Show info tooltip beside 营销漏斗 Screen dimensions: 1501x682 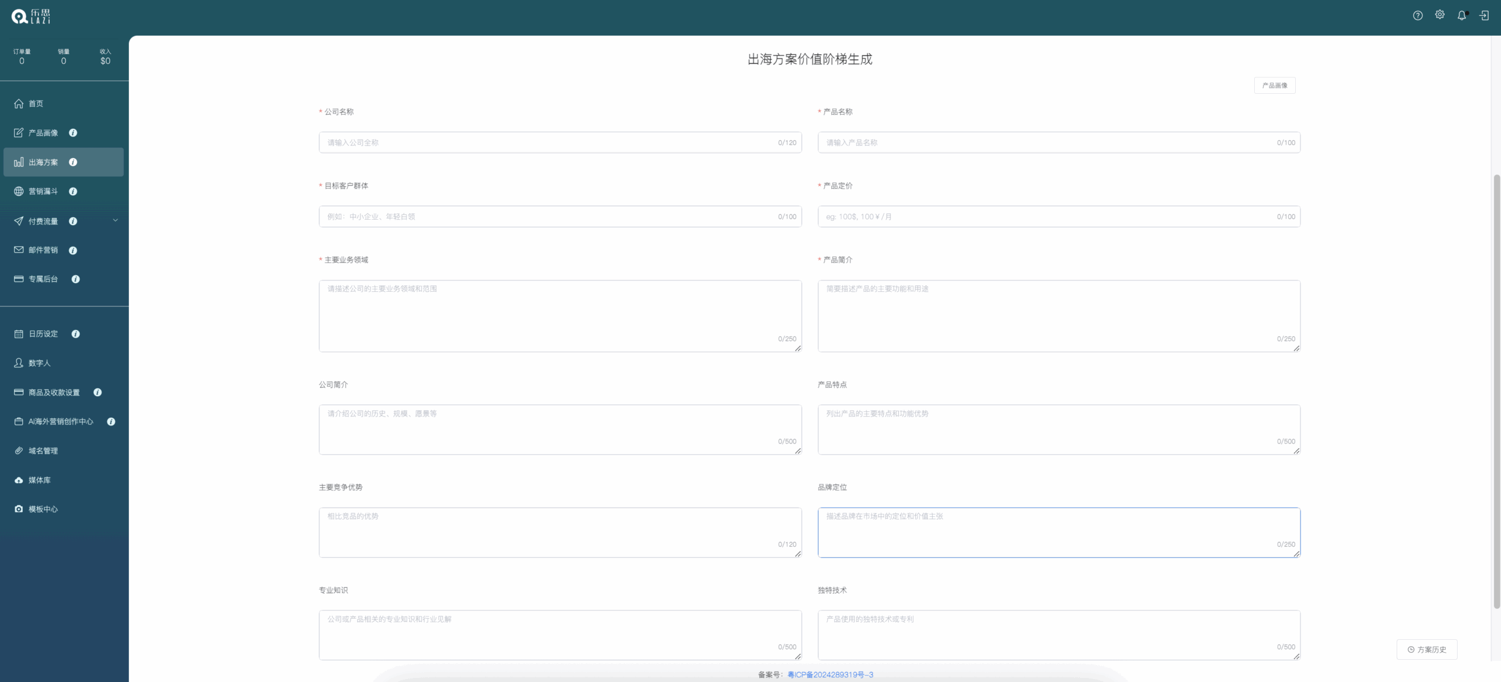(73, 192)
